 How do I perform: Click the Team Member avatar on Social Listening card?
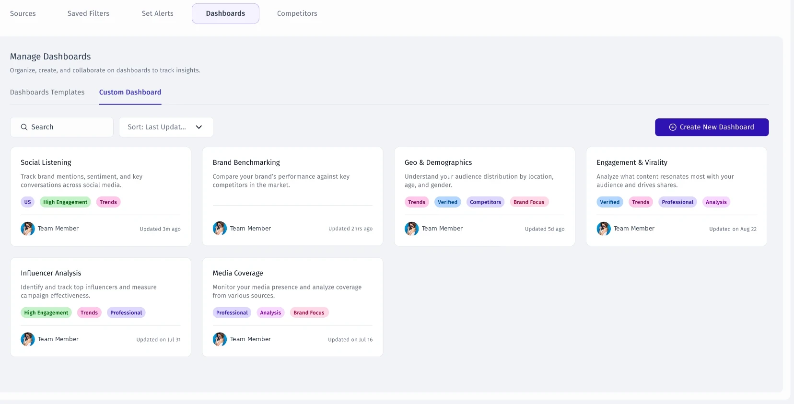coord(28,229)
